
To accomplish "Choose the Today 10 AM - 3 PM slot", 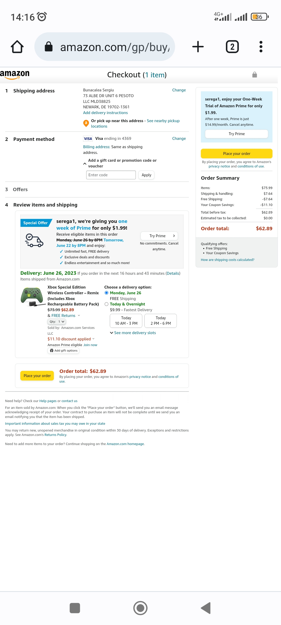I will point(126,321).
